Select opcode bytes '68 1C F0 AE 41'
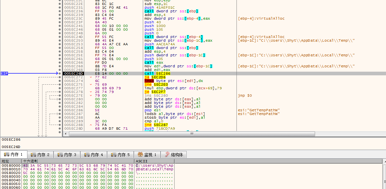This screenshot has width=386, height=189. (111, 7)
